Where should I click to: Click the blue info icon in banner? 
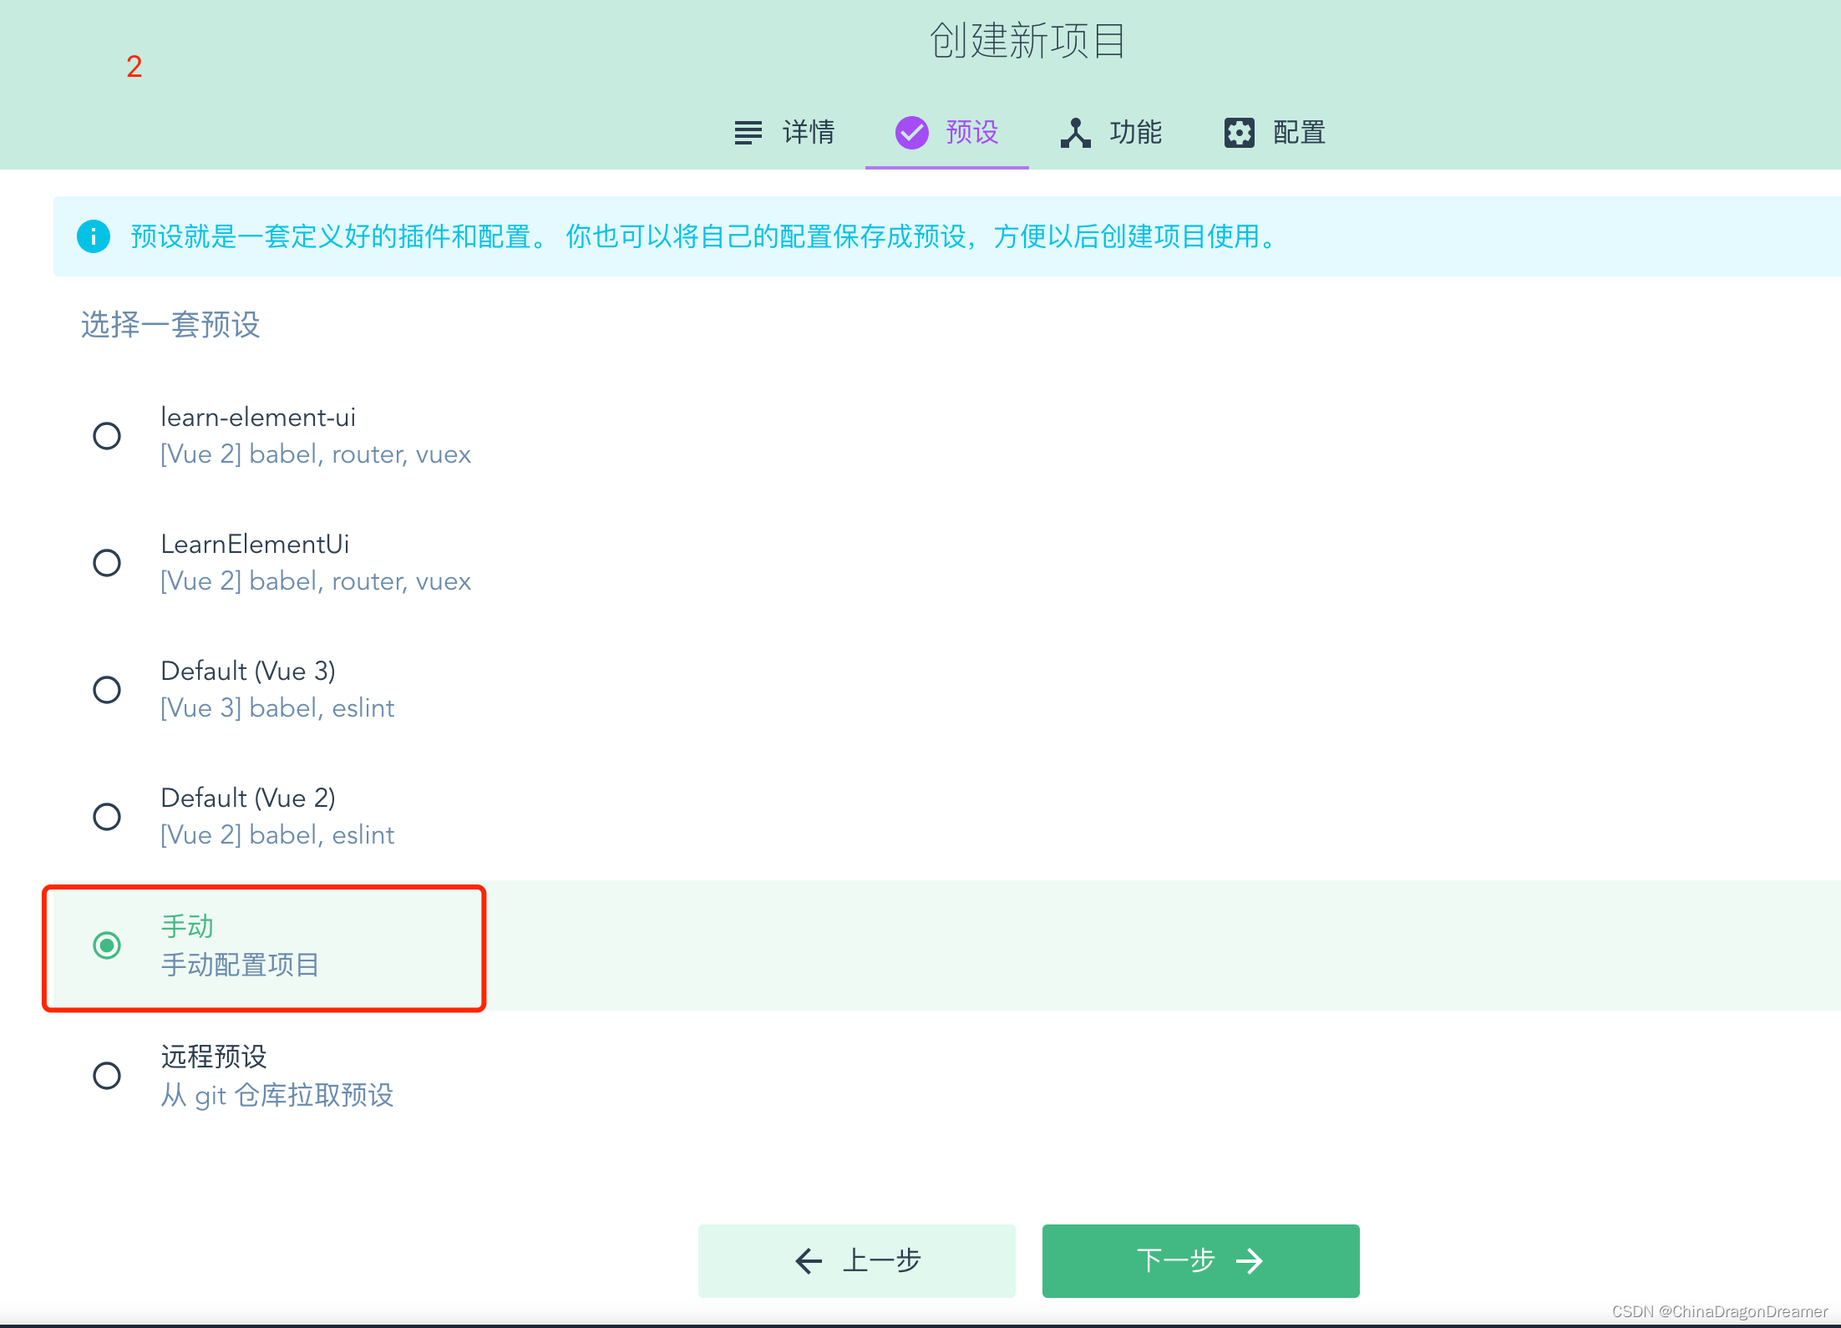(x=94, y=236)
